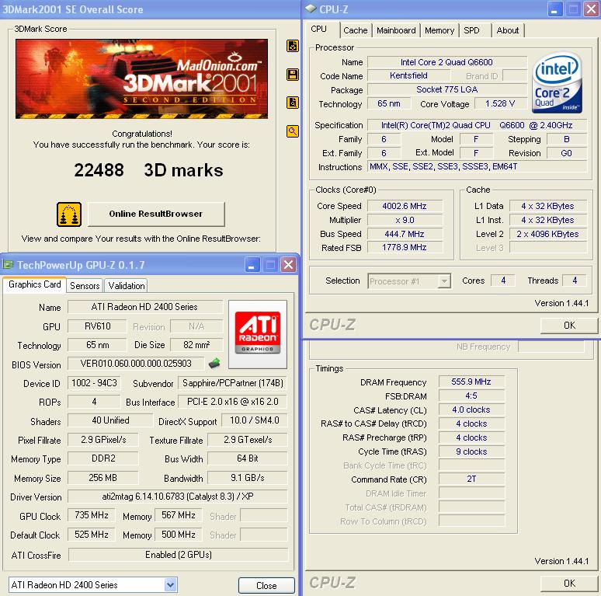Image resolution: width=601 pixels, height=596 pixels.
Task: Click the processor name 'Intel Core 2 Quad Q6600'
Action: point(447,62)
